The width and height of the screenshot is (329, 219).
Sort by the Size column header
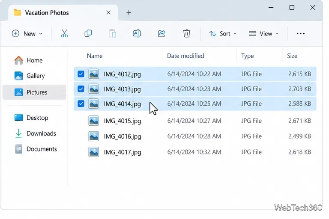292,56
